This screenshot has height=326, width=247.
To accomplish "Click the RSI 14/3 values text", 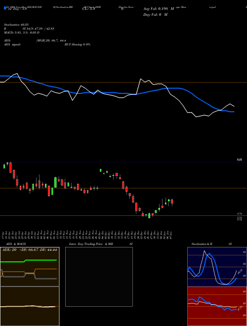I will (38, 29).
